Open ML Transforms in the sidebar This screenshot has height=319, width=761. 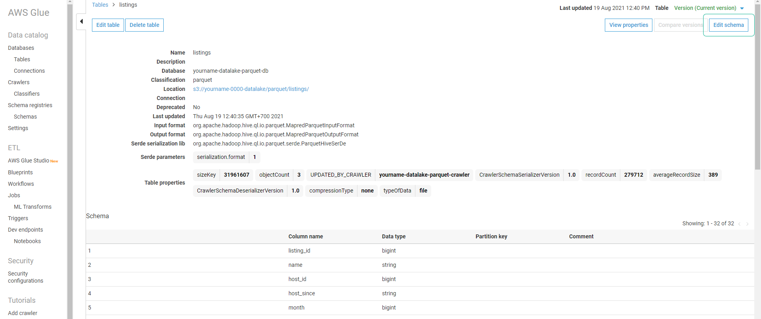click(33, 207)
